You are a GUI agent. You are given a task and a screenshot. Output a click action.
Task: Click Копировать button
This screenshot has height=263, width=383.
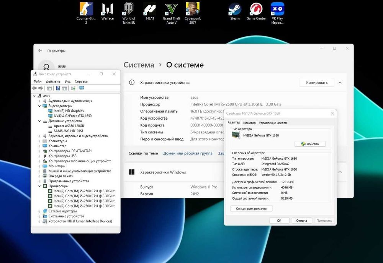click(317, 83)
